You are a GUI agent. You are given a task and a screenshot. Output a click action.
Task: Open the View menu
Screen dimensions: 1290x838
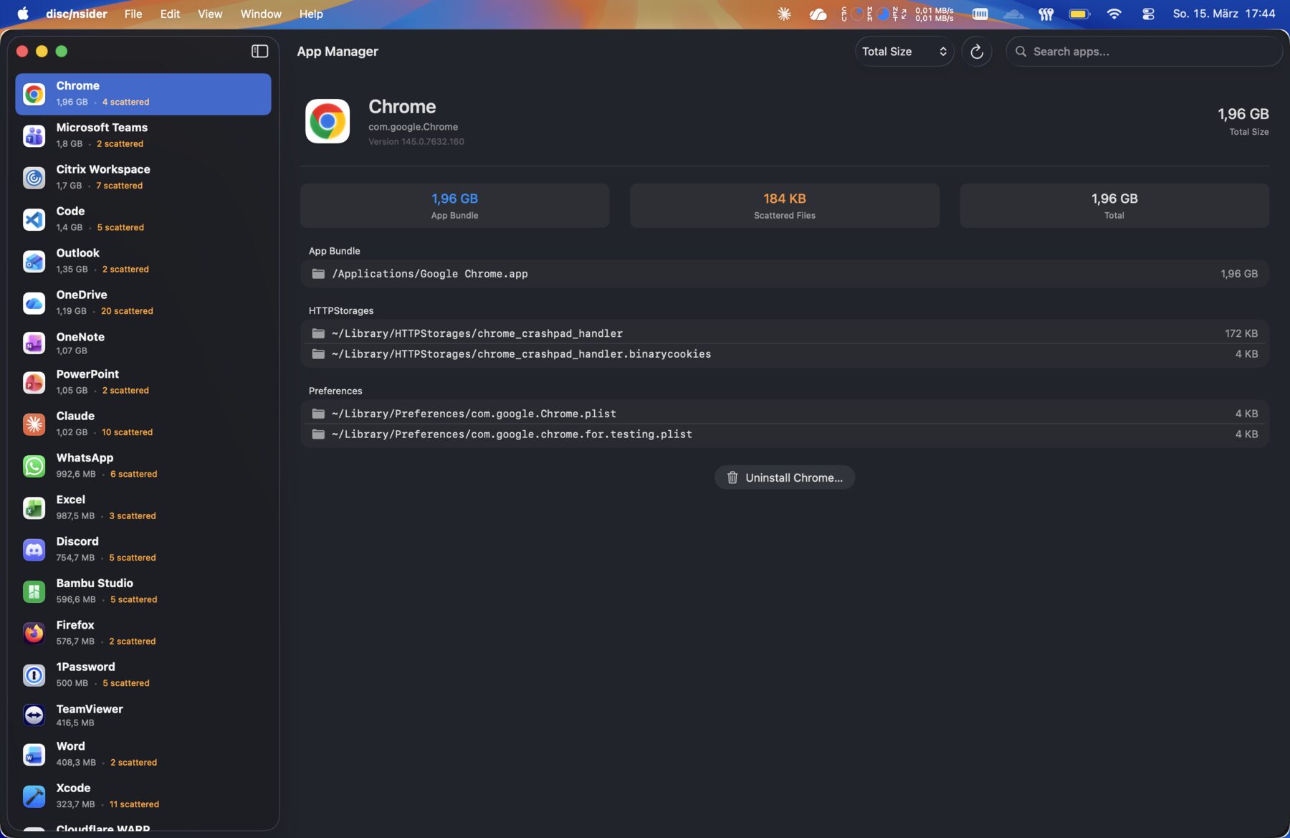[x=210, y=14]
